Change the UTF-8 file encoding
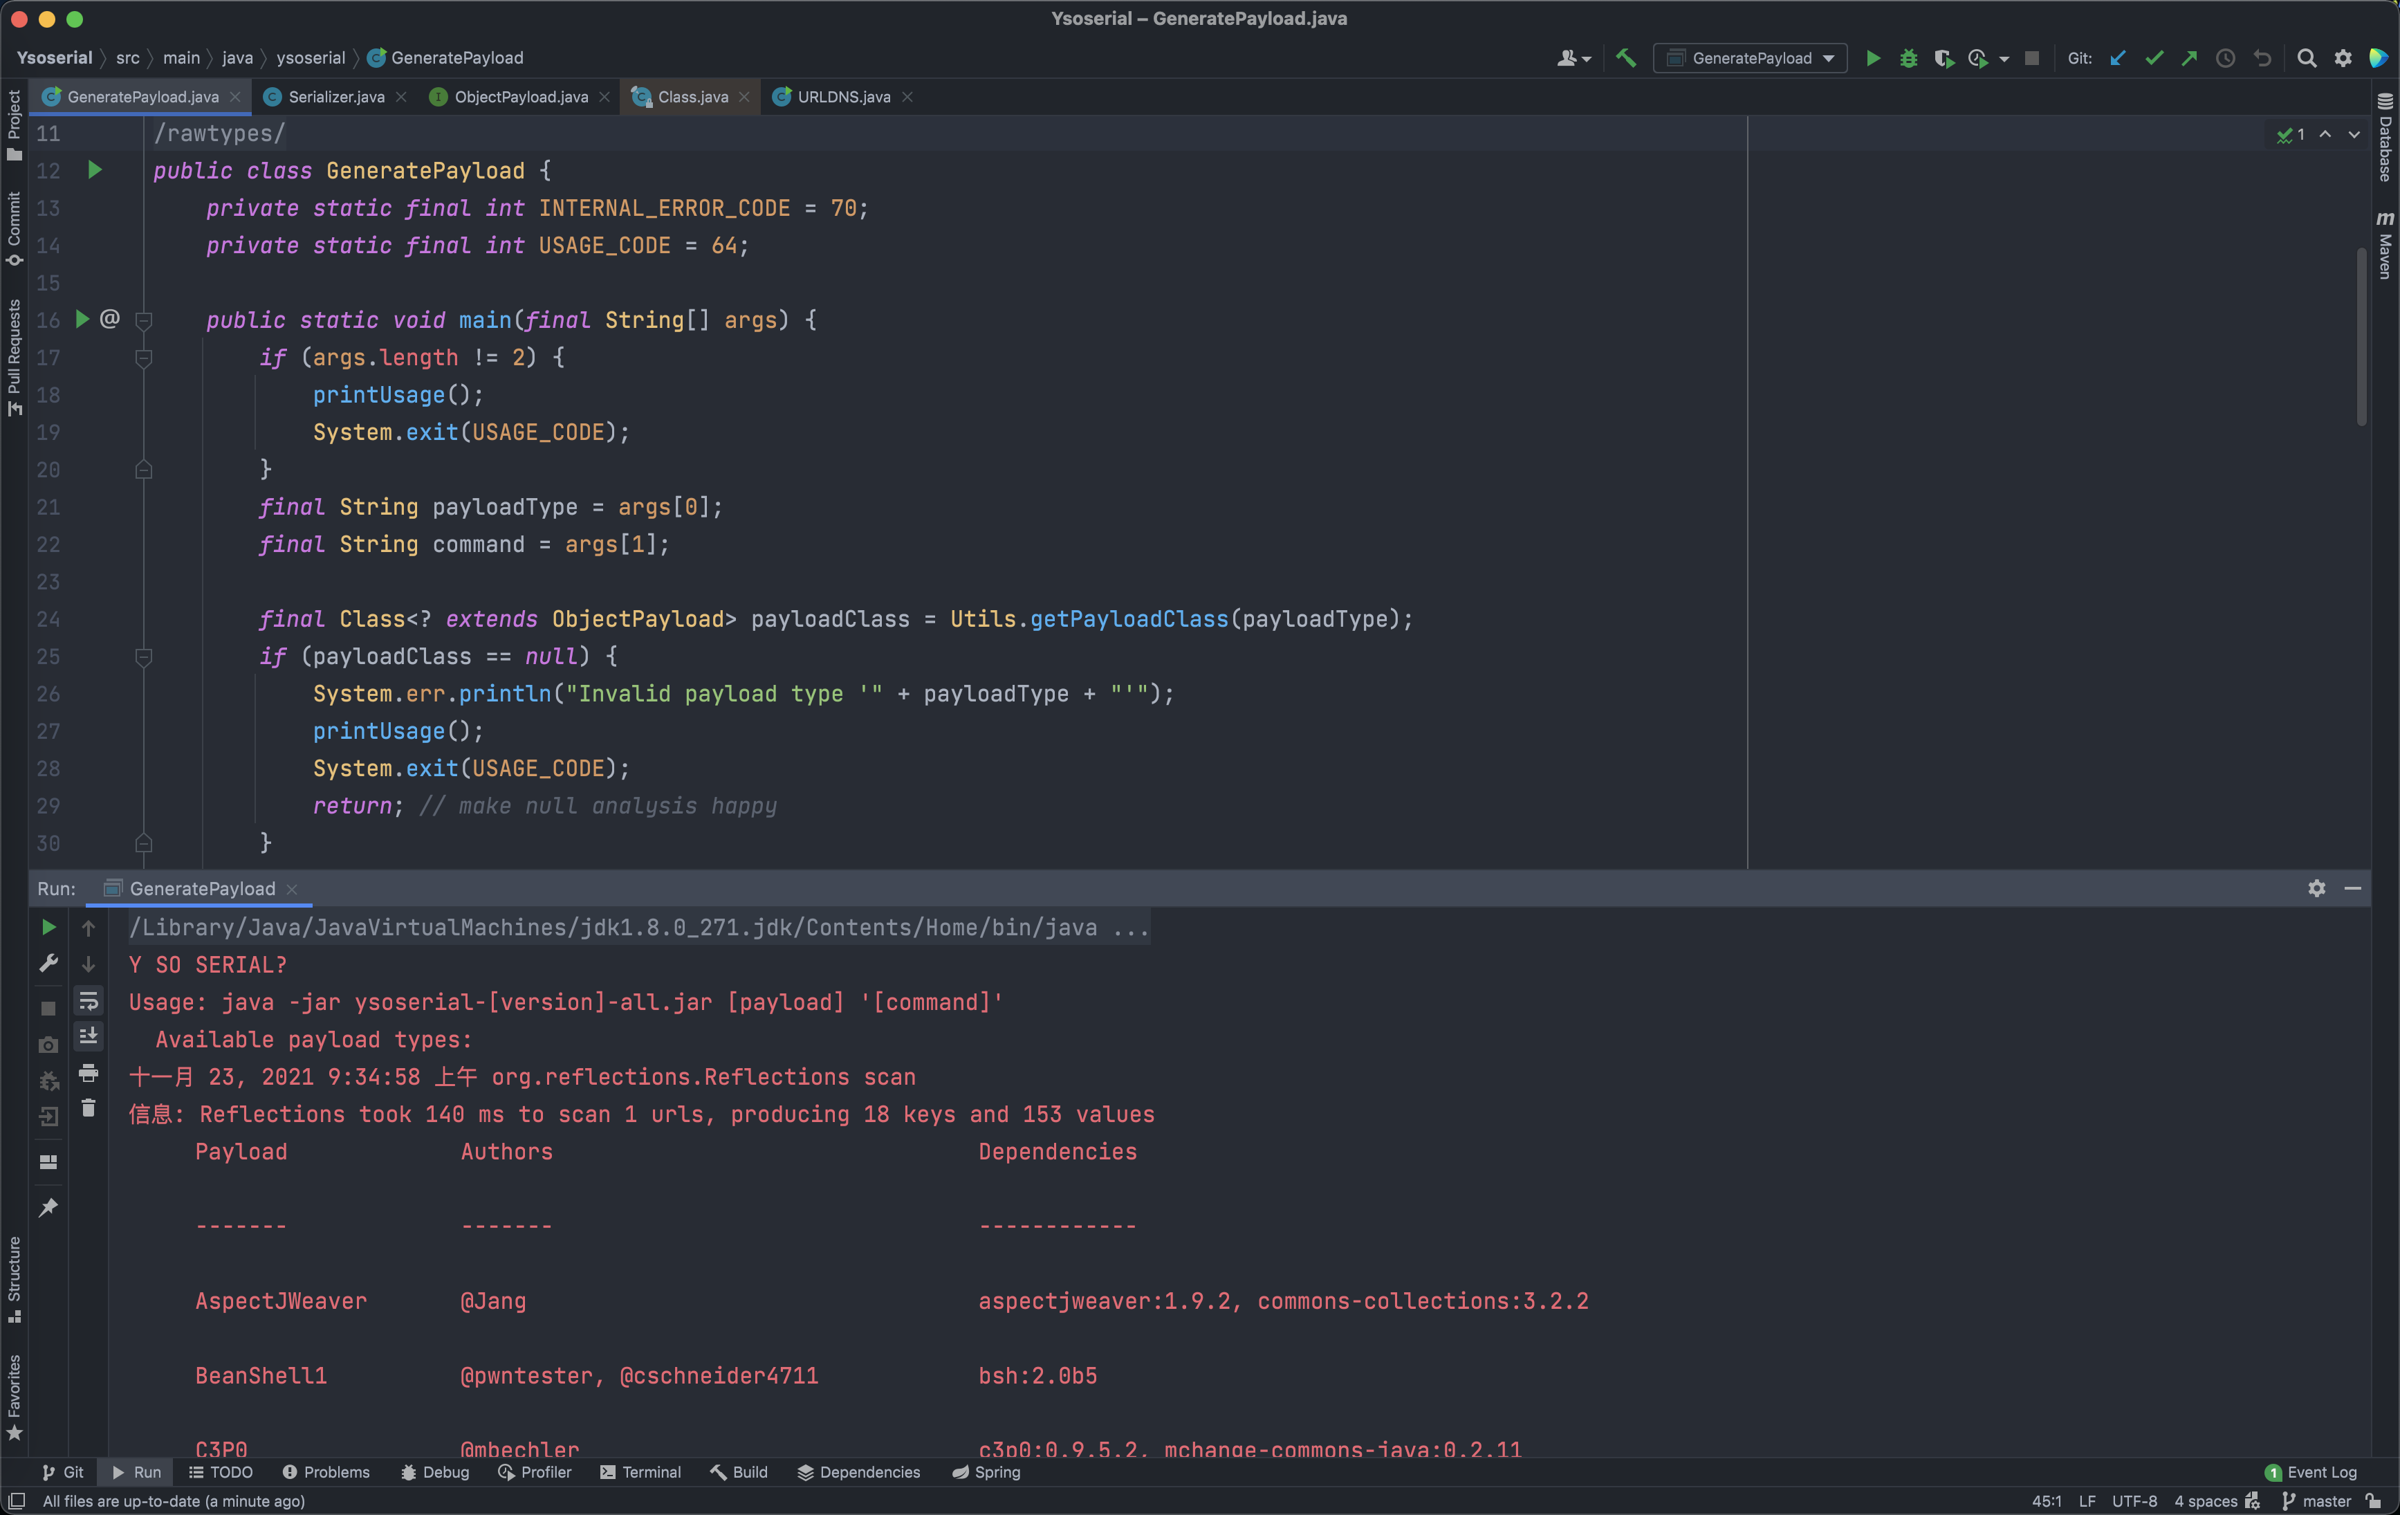Viewport: 2400px width, 1515px height. (2134, 1500)
